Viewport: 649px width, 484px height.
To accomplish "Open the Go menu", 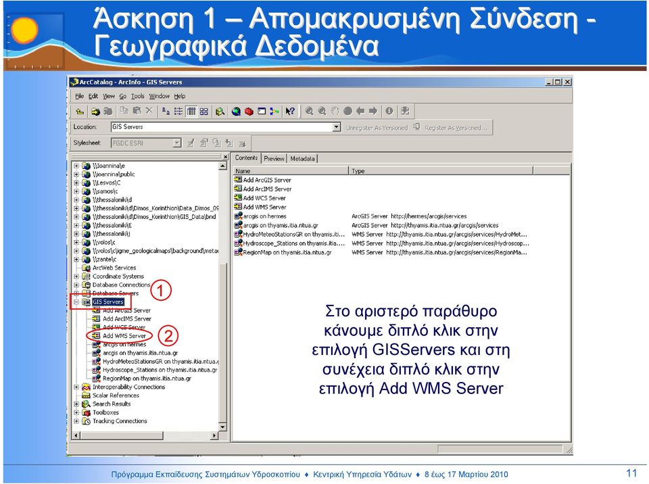I will coord(123,96).
